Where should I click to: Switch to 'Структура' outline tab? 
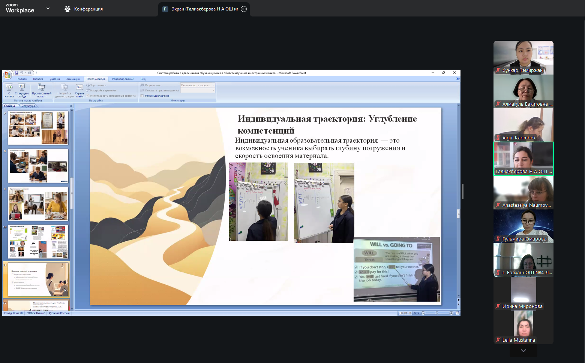(28, 106)
